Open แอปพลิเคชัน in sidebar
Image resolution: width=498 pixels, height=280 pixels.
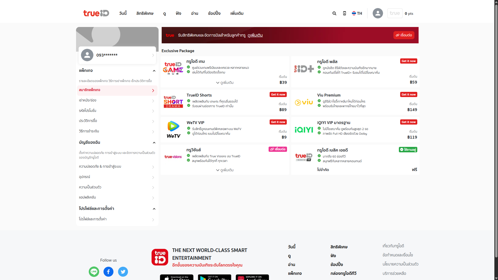pyautogui.click(x=117, y=198)
